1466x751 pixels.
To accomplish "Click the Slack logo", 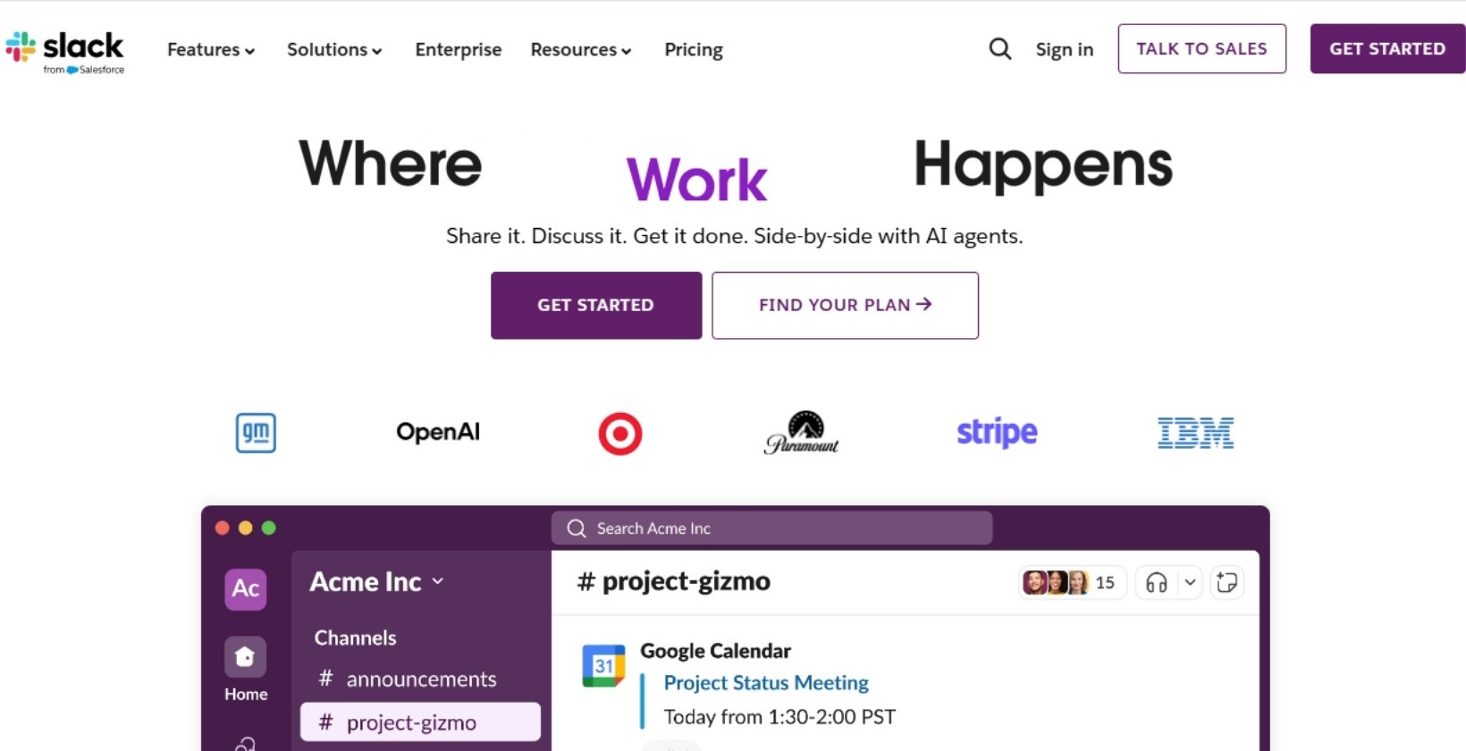I will (x=65, y=49).
